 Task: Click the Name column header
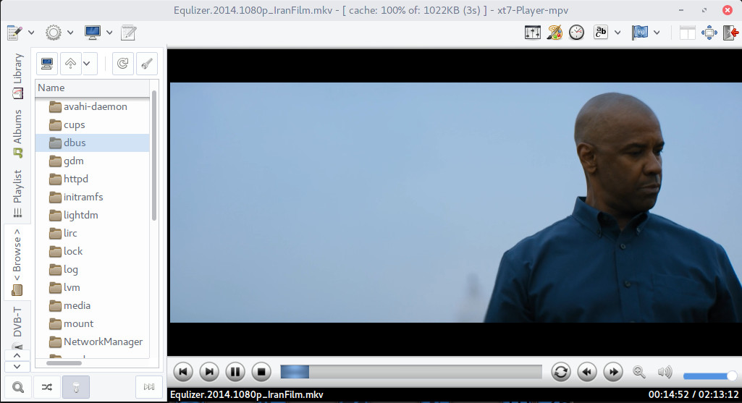click(x=92, y=88)
